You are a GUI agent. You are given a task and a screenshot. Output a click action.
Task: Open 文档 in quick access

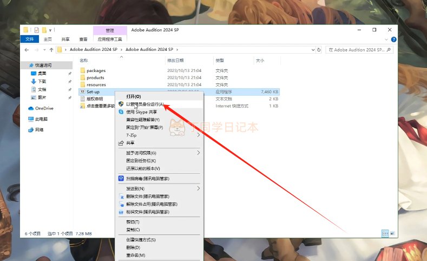tap(38, 89)
